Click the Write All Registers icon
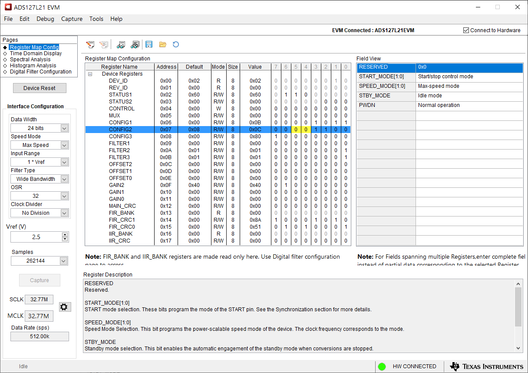 click(104, 44)
